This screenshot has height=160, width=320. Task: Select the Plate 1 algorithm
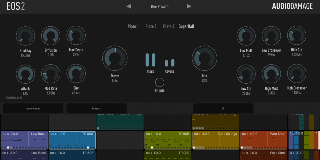coord(133,26)
